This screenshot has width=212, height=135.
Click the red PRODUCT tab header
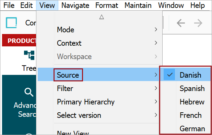click(x=19, y=40)
